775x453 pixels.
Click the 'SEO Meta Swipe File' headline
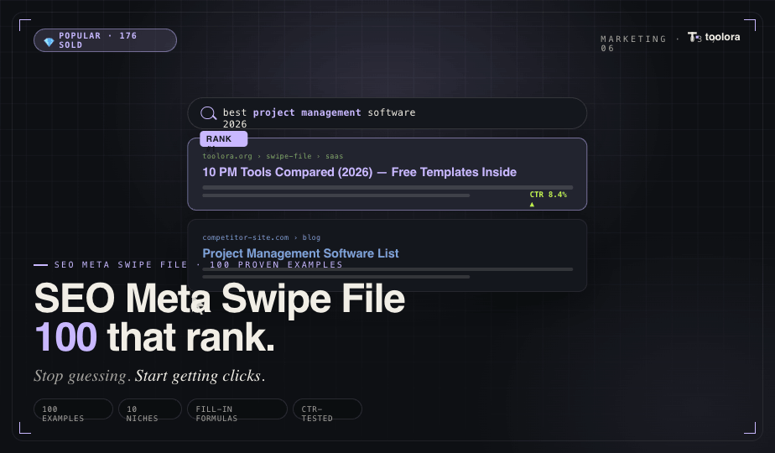pos(220,298)
